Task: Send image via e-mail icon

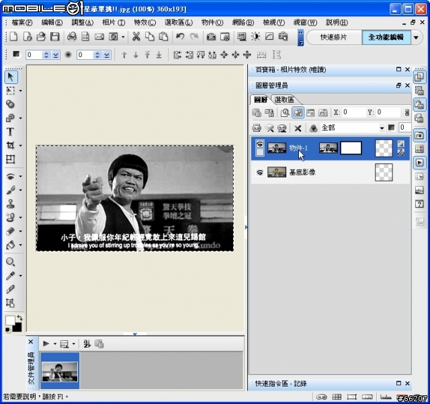Action: [x=99, y=36]
